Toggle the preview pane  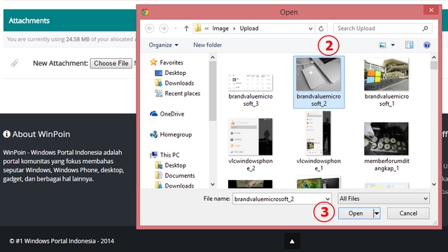(x=409, y=45)
